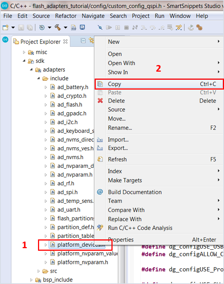Expand the misc folder
Viewport: 224px width, 284px height.
(24, 52)
